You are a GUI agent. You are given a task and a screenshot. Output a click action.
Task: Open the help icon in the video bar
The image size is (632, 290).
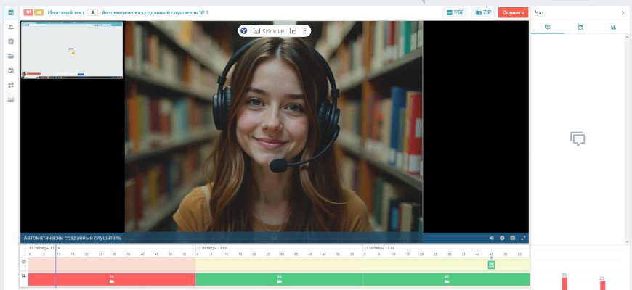point(502,238)
